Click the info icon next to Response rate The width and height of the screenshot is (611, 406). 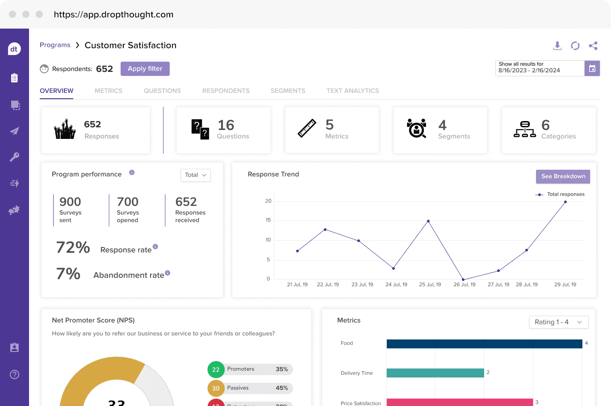click(155, 247)
